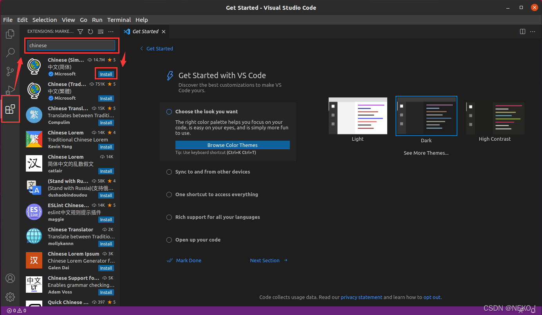Click Mark Done link
Screen dimensions: 542x315
[184, 261]
